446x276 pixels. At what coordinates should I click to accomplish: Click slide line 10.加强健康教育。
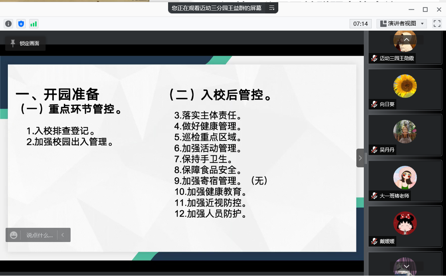pos(210,192)
